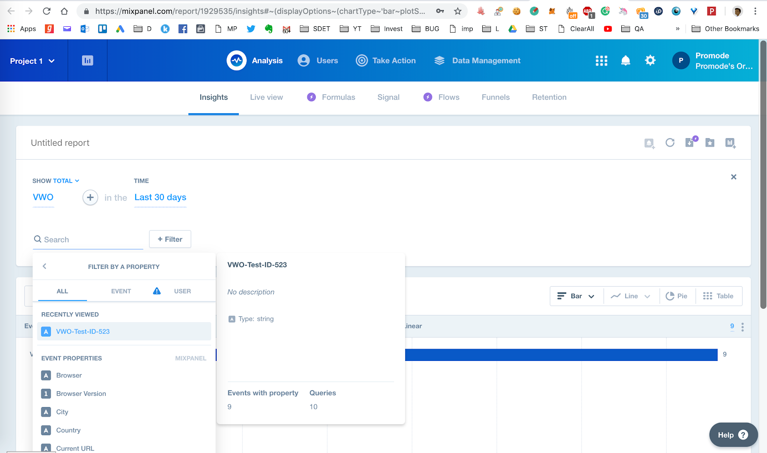The height and width of the screenshot is (453, 767).
Task: Switch to the Signal tab
Action: pyautogui.click(x=388, y=97)
